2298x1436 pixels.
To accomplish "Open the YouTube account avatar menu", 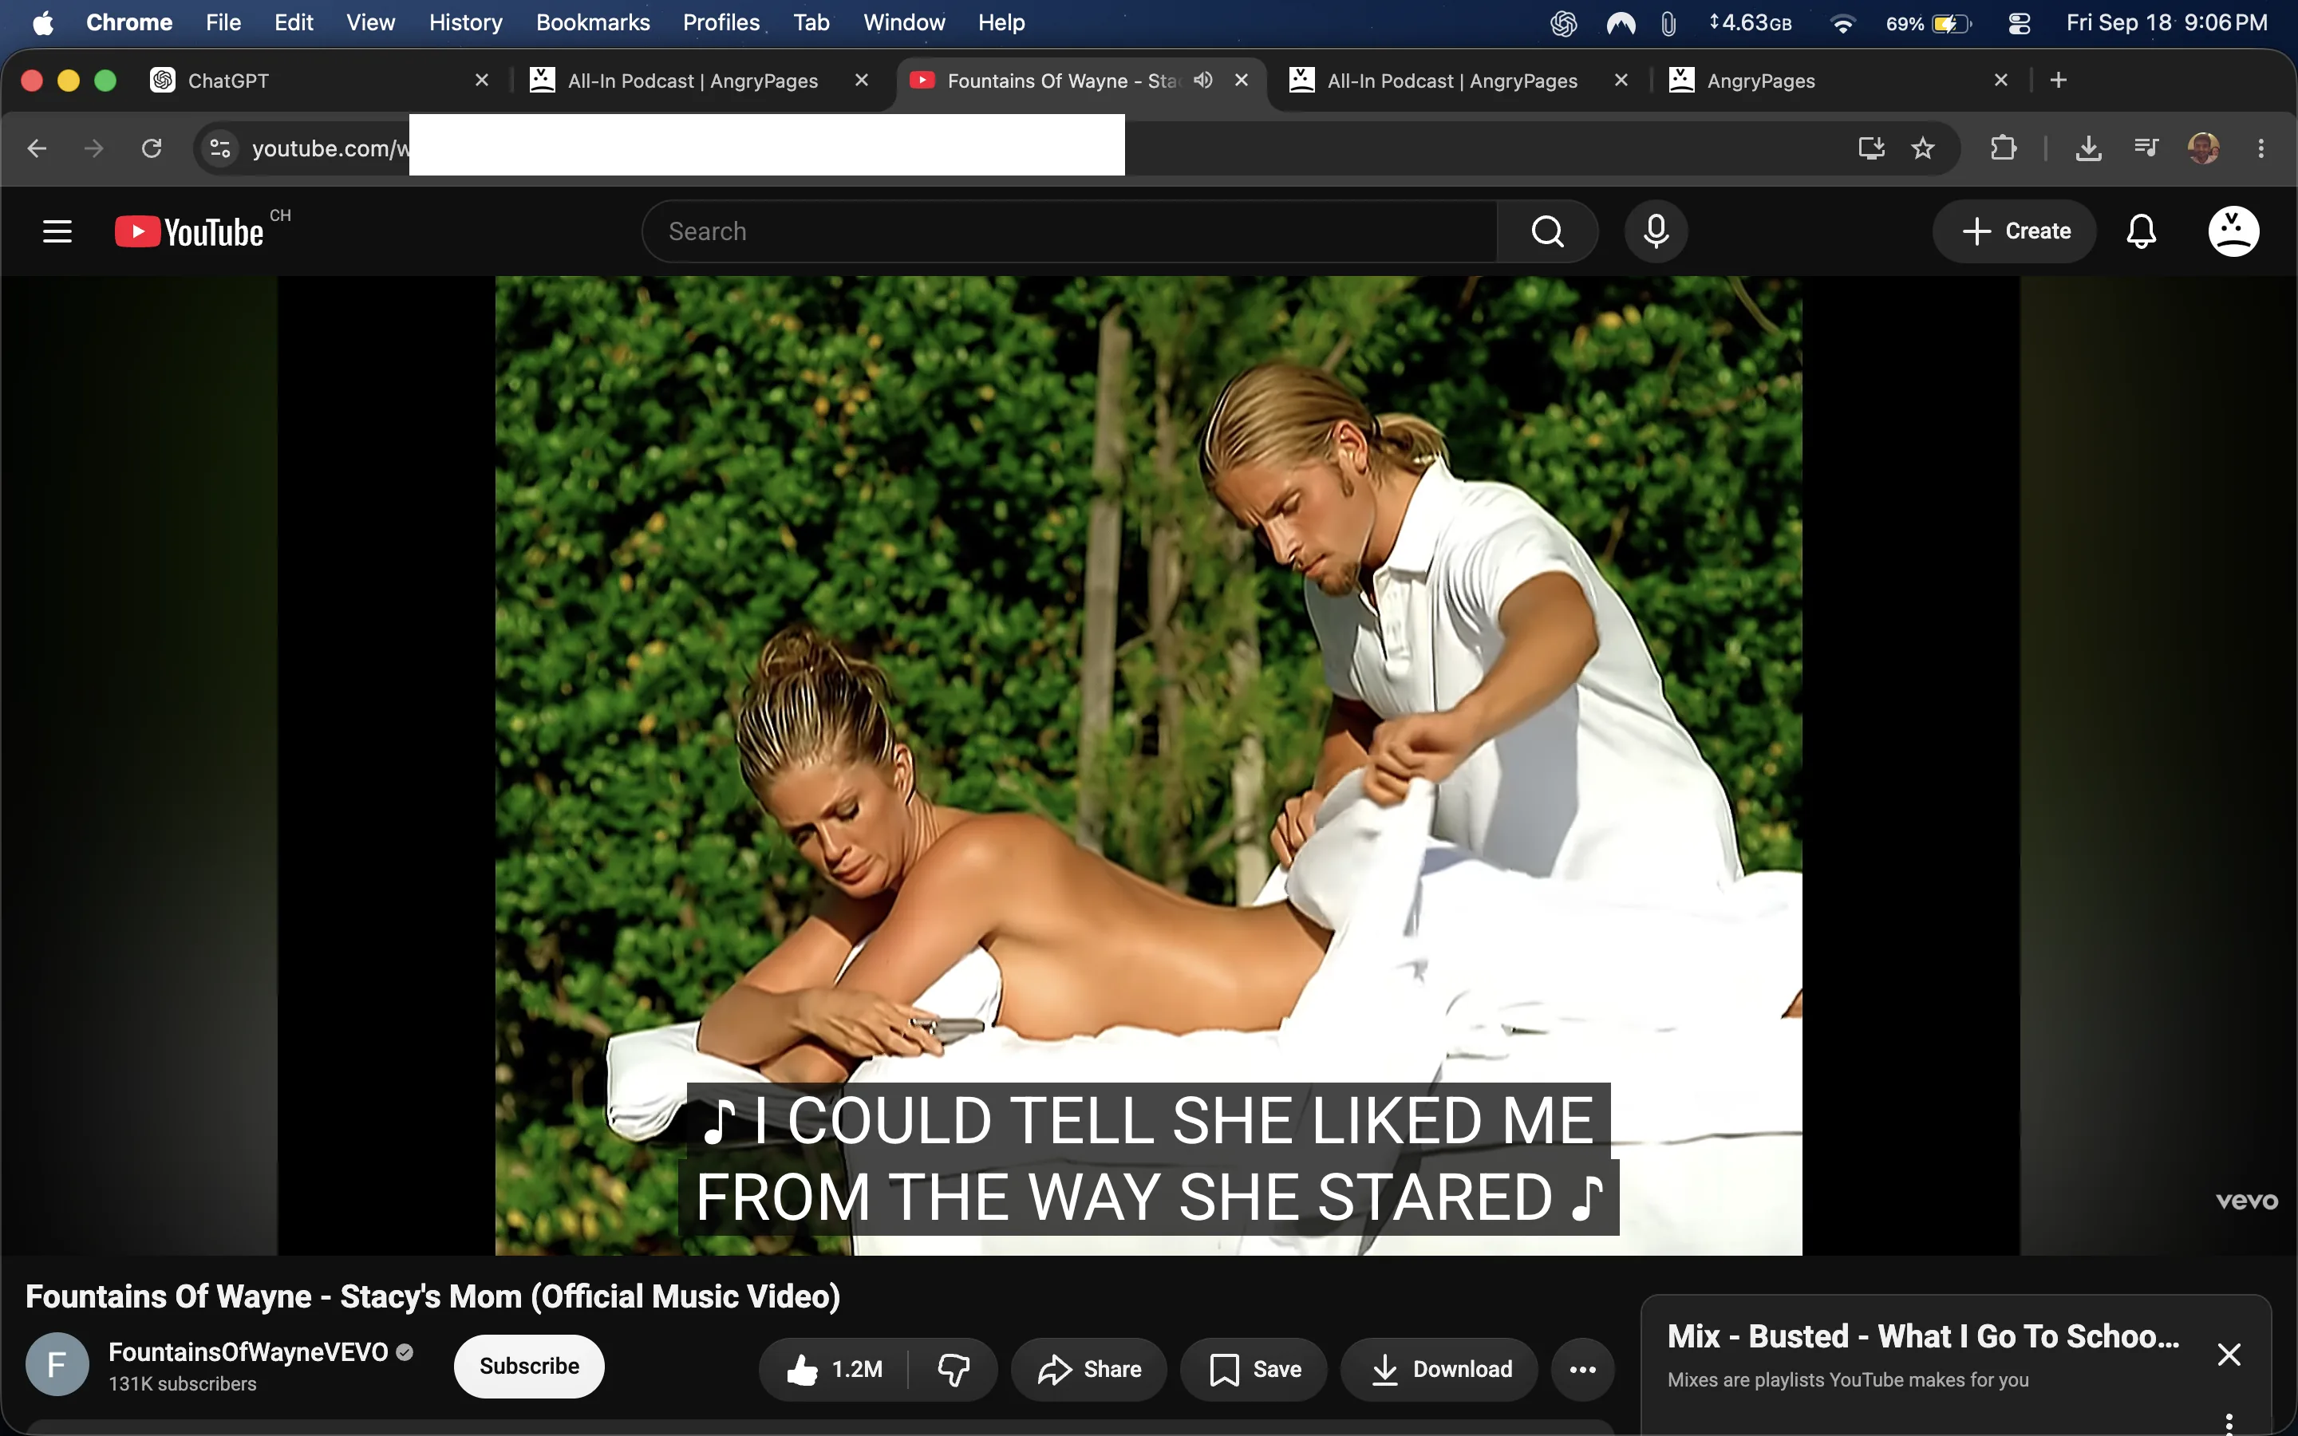I will coord(2233,231).
